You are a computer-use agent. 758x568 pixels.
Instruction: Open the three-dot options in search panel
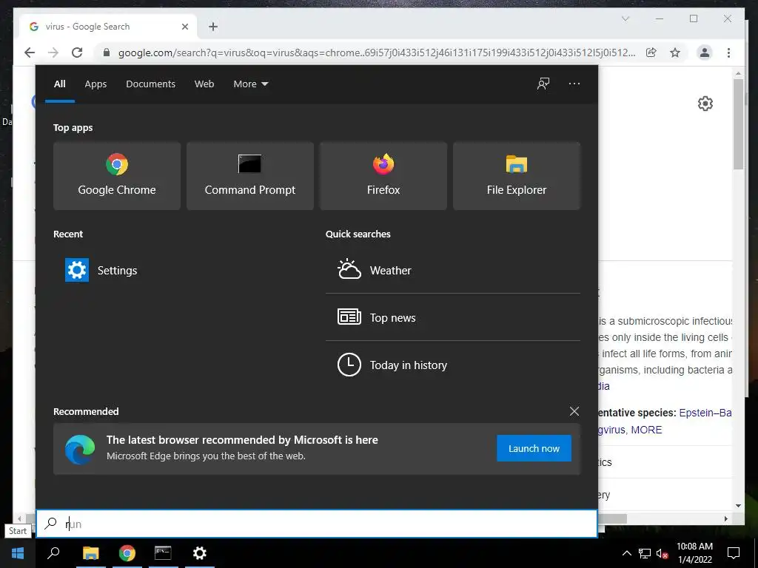tap(574, 84)
